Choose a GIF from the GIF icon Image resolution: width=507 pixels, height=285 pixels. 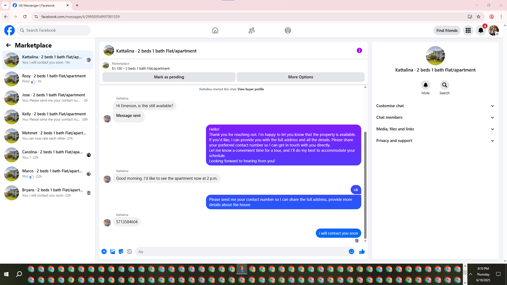(129, 251)
